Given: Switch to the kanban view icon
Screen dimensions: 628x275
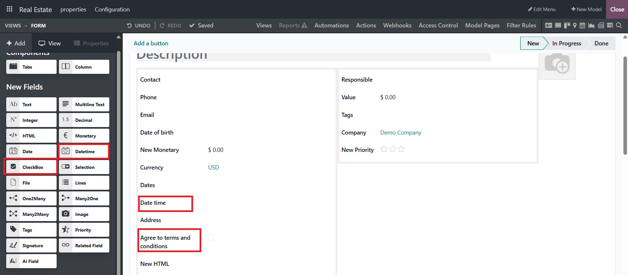Looking at the screenshot, I should [566, 25].
